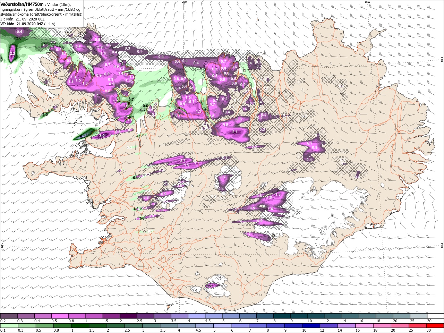Click the 0.2 label under snow legend
The height and width of the screenshot is (333, 444).
click(x=3, y=321)
